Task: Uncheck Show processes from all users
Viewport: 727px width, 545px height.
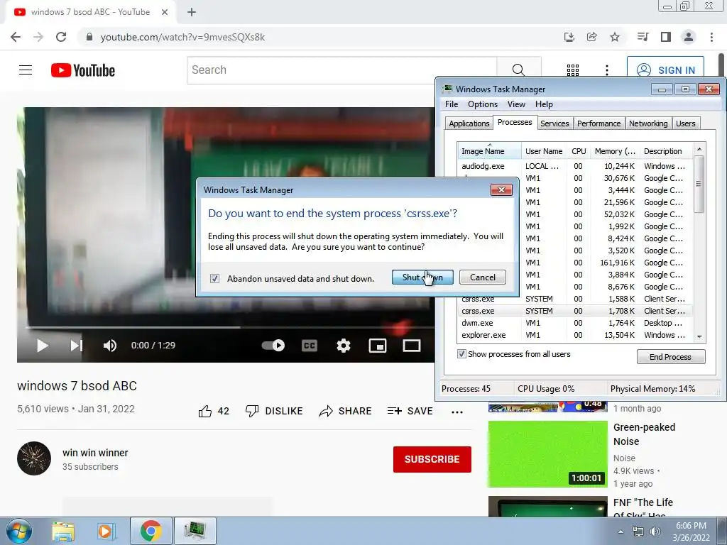Action: (461, 354)
